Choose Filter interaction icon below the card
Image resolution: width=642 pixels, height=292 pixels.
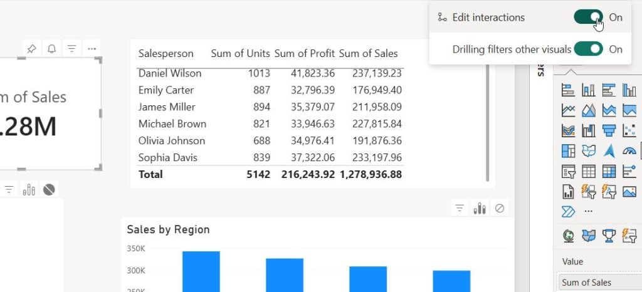pyautogui.click(x=9, y=189)
